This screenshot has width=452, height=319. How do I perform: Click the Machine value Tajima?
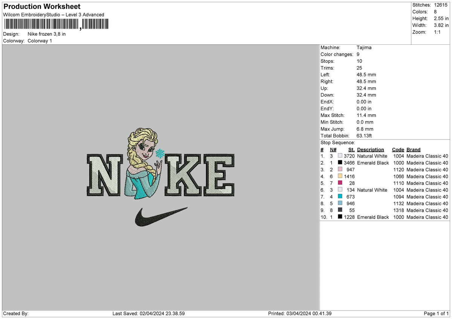click(365, 47)
